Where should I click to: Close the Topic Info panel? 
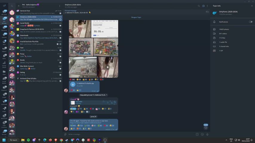pyautogui.click(x=252, y=6)
